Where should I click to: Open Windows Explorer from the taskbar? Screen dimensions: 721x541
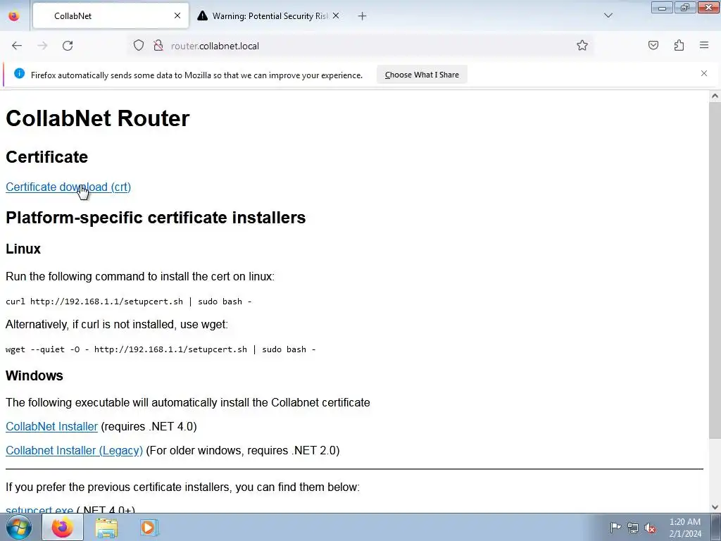(x=106, y=528)
